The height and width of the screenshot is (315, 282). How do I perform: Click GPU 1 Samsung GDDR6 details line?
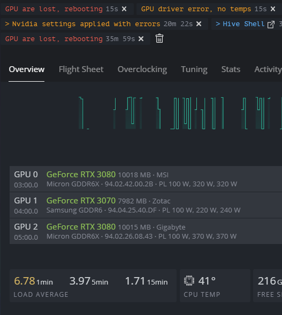(x=143, y=210)
